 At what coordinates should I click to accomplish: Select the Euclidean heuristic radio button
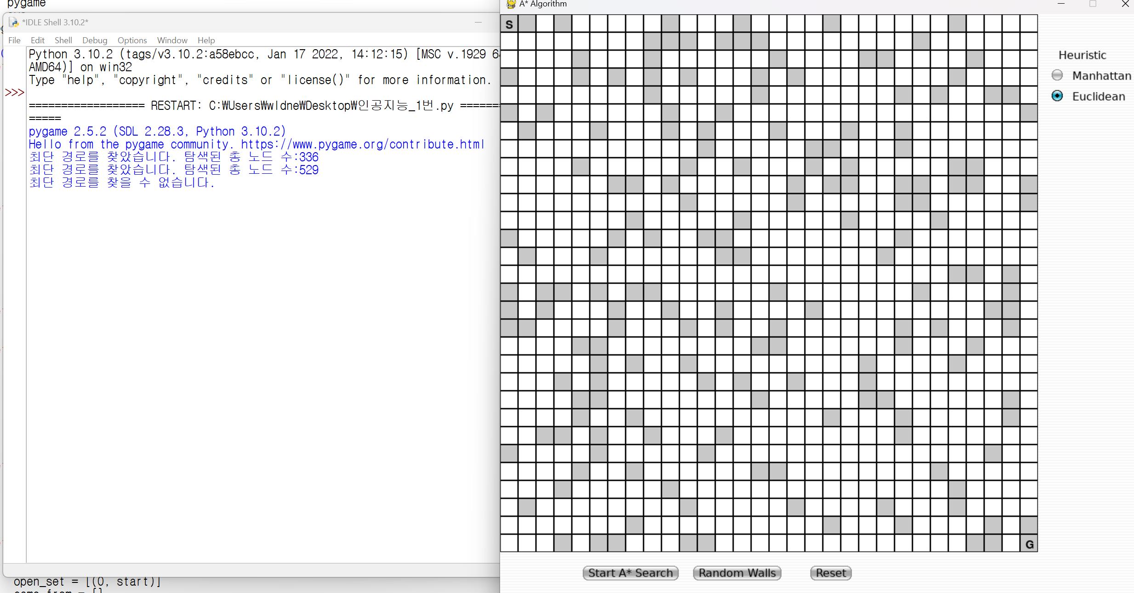(x=1057, y=96)
